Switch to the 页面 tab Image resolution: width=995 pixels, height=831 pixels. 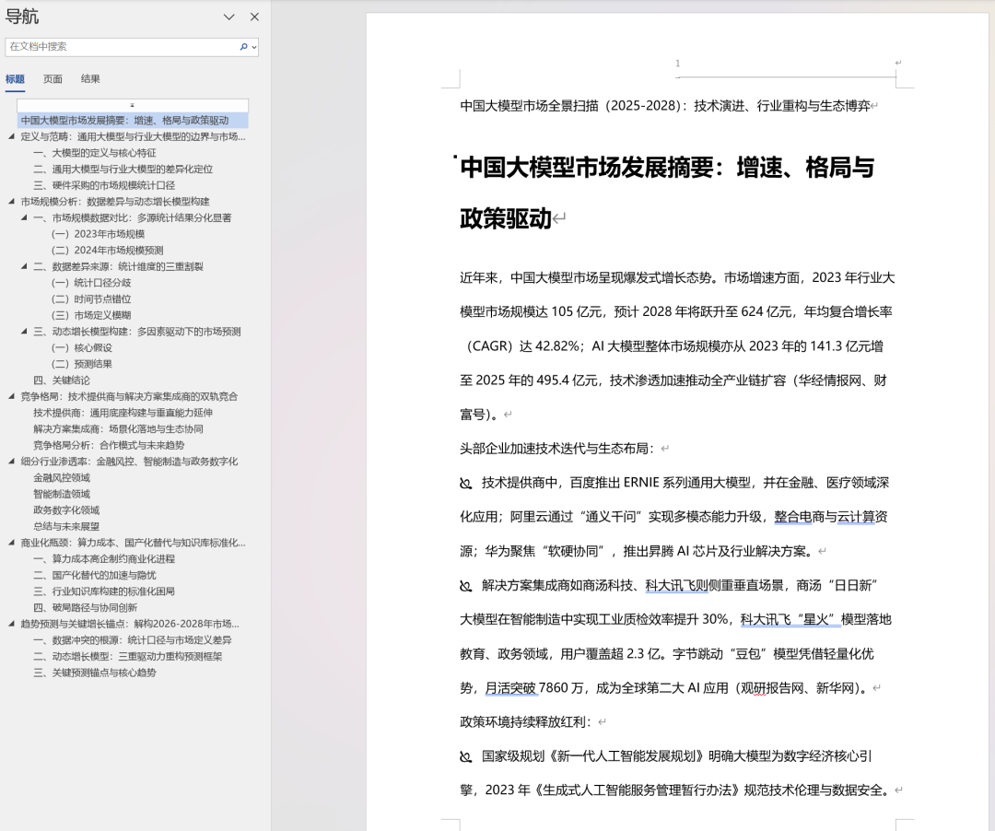pos(53,79)
